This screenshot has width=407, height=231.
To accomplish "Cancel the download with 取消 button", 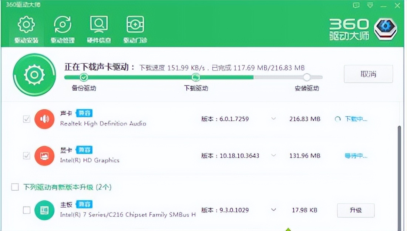I will [368, 74].
